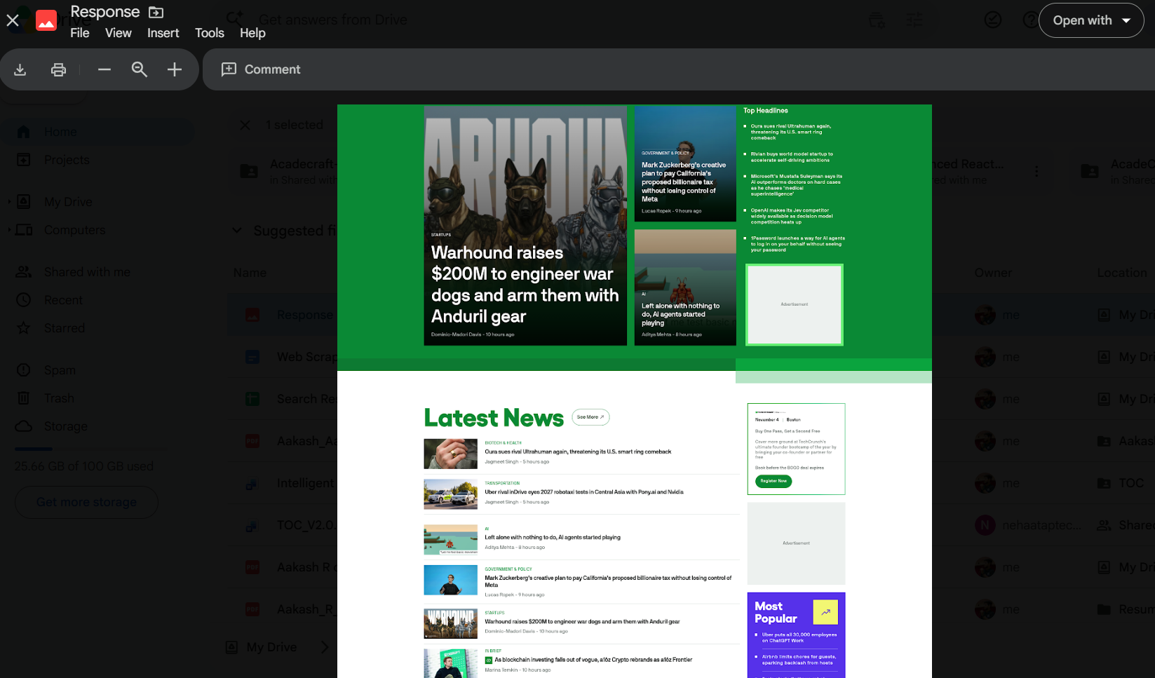Click the 25.66 GB of 100 GB used text
The image size is (1155, 678).
click(x=84, y=466)
